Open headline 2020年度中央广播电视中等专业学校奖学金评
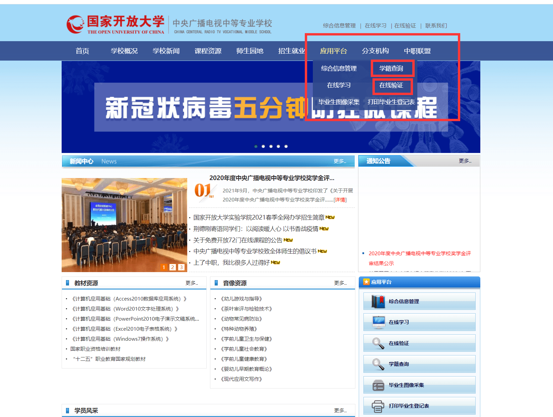The width and height of the screenshot is (553, 417). click(x=272, y=178)
